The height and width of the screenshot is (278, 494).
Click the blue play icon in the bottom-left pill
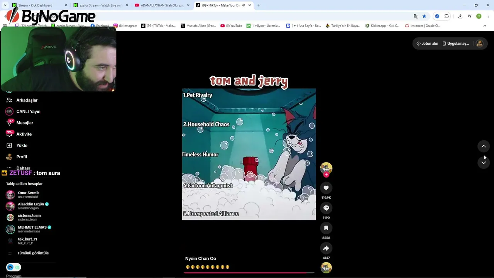click(x=10, y=267)
